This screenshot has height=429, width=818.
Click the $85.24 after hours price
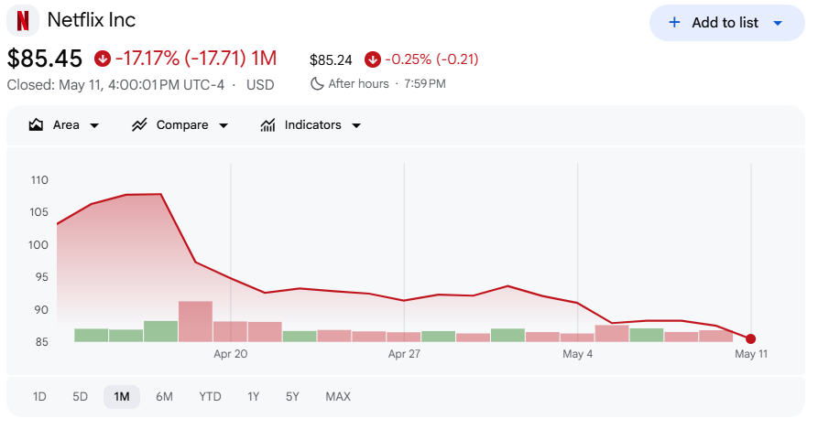tap(331, 59)
